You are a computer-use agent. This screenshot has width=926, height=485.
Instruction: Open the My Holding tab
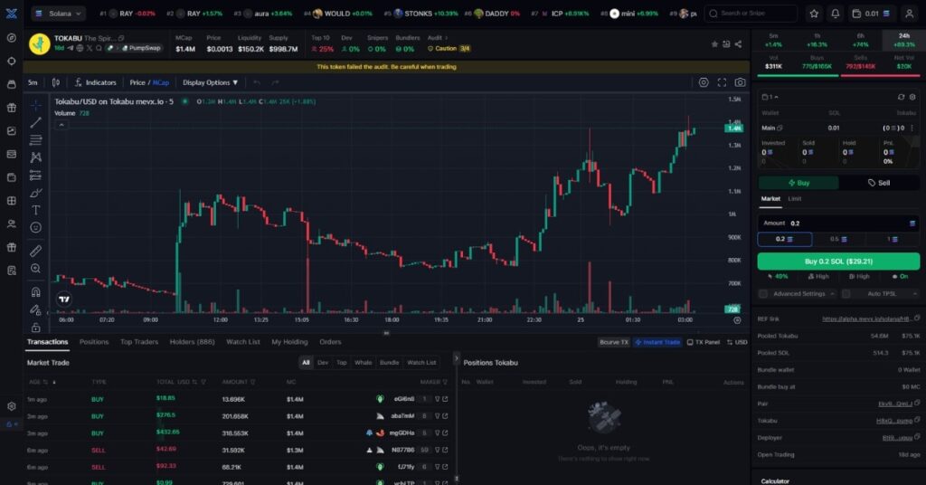click(289, 342)
